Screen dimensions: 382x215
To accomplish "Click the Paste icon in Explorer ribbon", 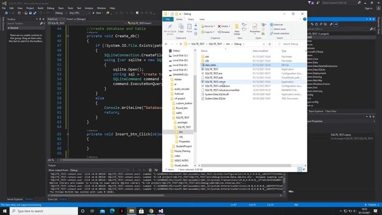I will (189, 28).
